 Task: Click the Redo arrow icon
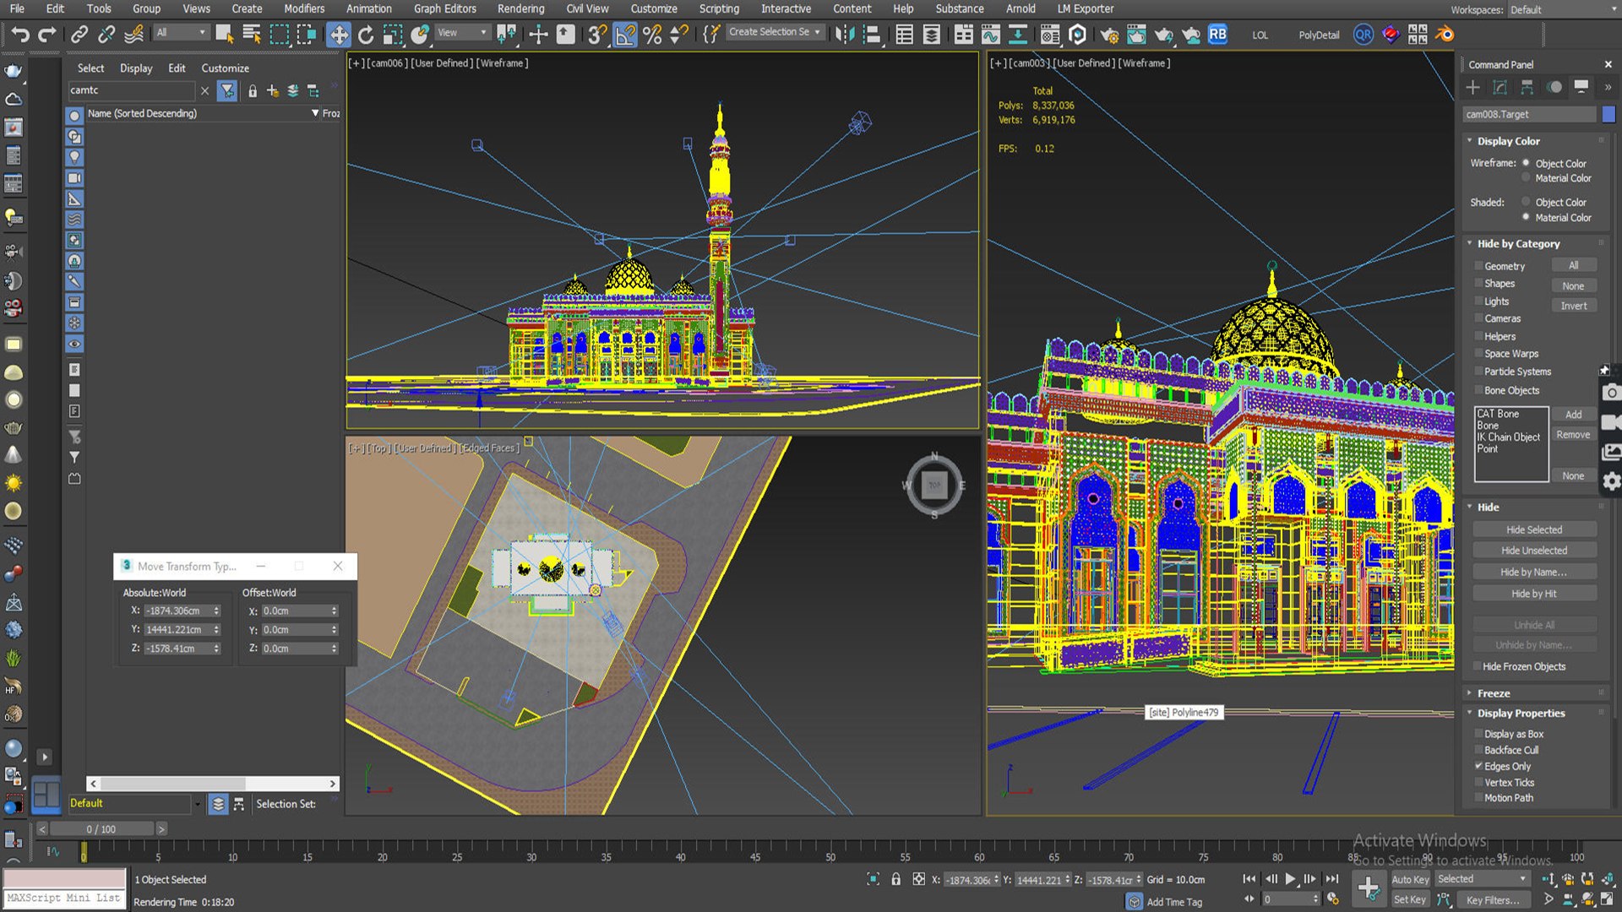coord(48,35)
